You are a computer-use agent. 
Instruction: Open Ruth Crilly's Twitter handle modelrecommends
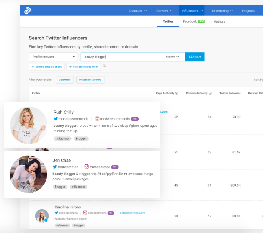tap(74, 119)
